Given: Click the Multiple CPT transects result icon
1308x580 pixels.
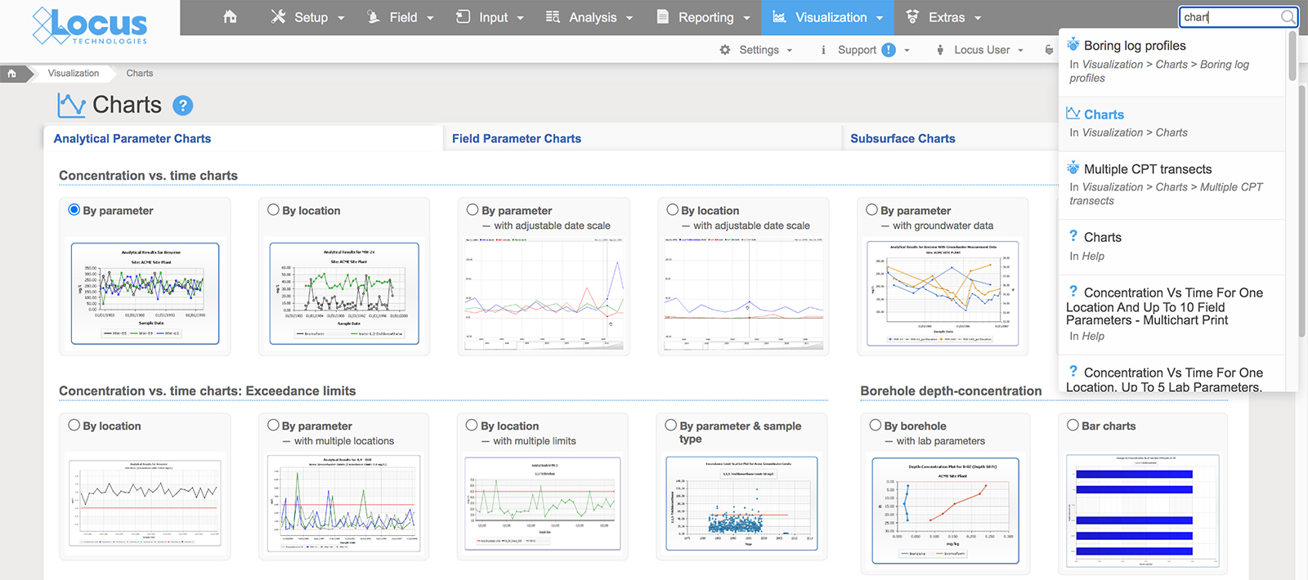Looking at the screenshot, I should click(x=1073, y=168).
